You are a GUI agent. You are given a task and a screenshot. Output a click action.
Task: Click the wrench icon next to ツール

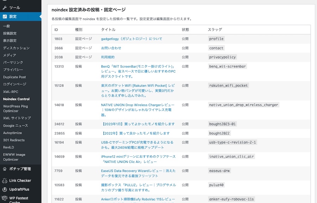pyautogui.click(x=5, y=7)
